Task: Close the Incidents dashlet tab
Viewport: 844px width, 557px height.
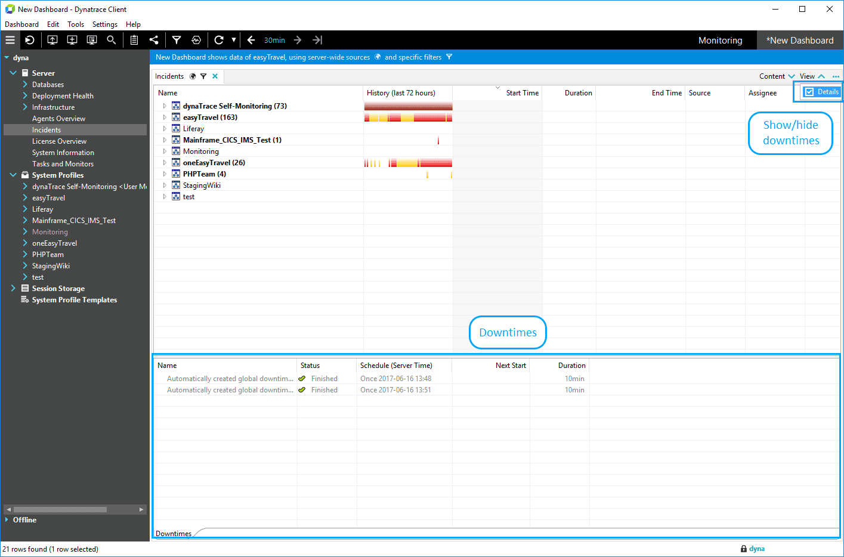Action: pos(215,76)
